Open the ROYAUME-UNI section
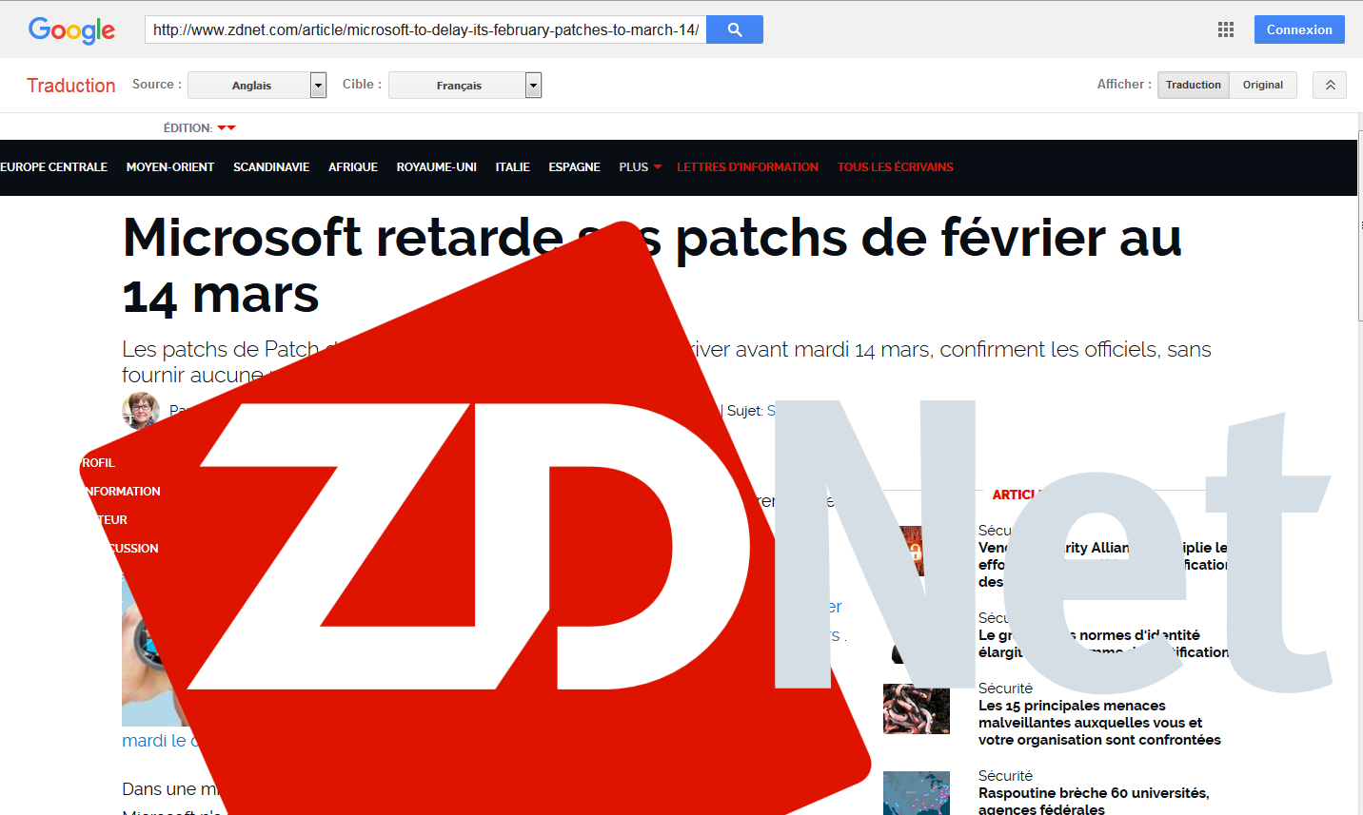1363x815 pixels. 437,167
